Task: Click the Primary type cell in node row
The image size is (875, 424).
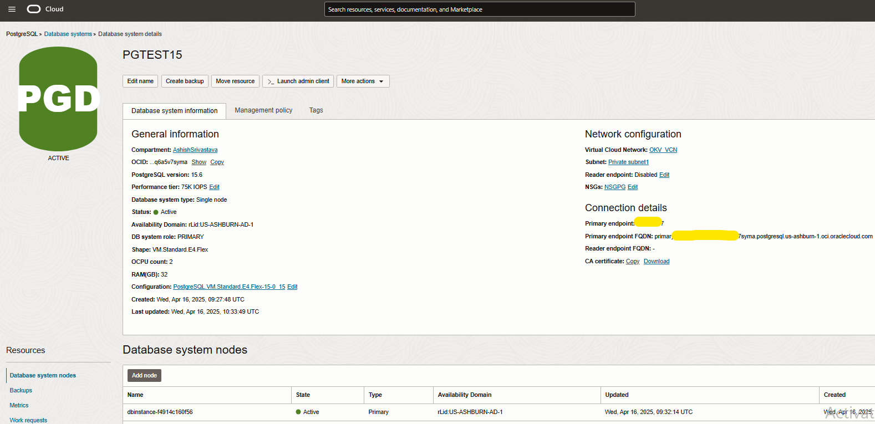Action: click(x=379, y=412)
